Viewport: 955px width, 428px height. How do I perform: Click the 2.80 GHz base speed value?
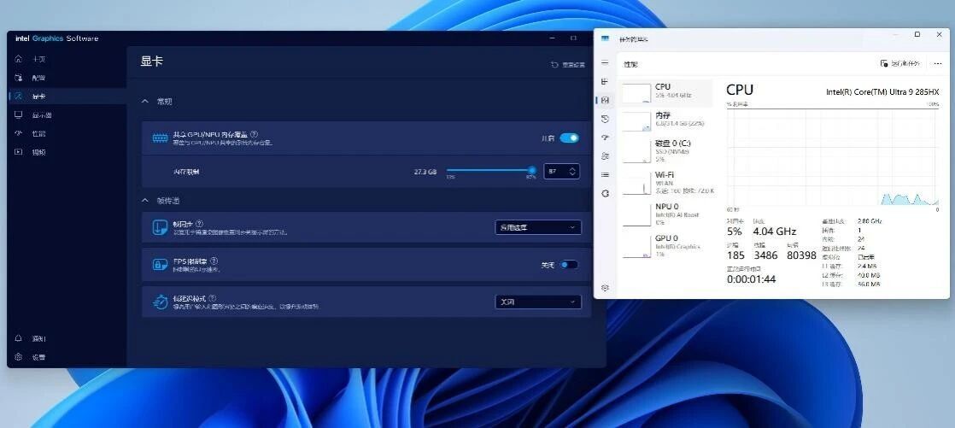pyautogui.click(x=869, y=221)
